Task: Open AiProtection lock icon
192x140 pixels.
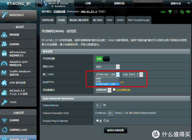Action: (x=4, y=53)
